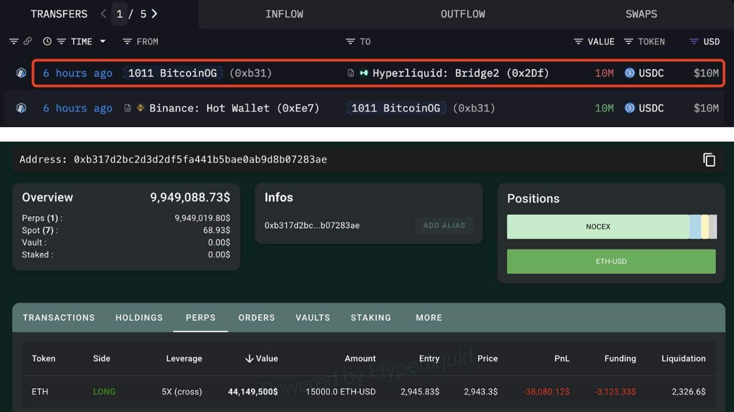Image resolution: width=734 pixels, height=412 pixels.
Task: Click the clock icon beside TIME
Action: pyautogui.click(x=47, y=41)
